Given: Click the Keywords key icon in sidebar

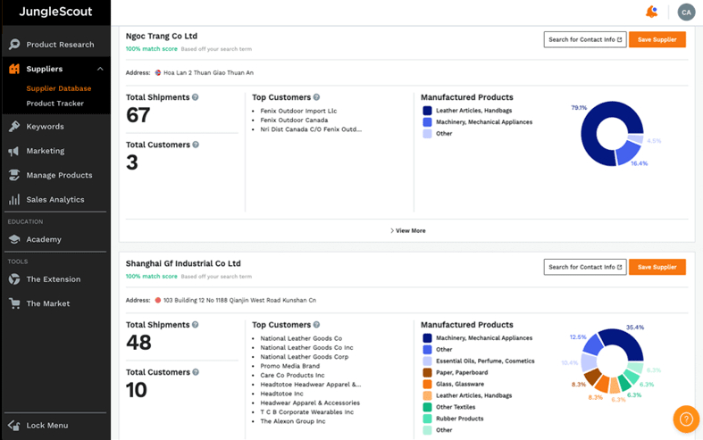Looking at the screenshot, I should click(x=14, y=127).
